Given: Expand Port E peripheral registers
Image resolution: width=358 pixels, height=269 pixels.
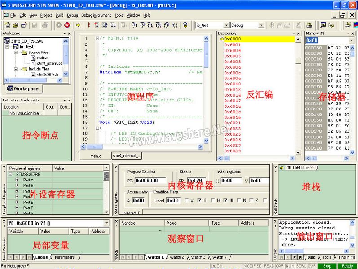Looking at the screenshot, I should (x=17, y=202).
